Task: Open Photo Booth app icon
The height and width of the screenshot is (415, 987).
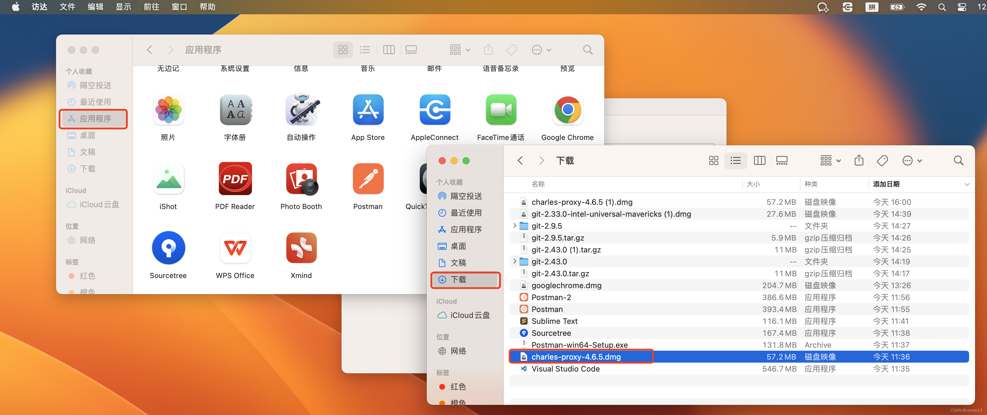Action: point(302,179)
